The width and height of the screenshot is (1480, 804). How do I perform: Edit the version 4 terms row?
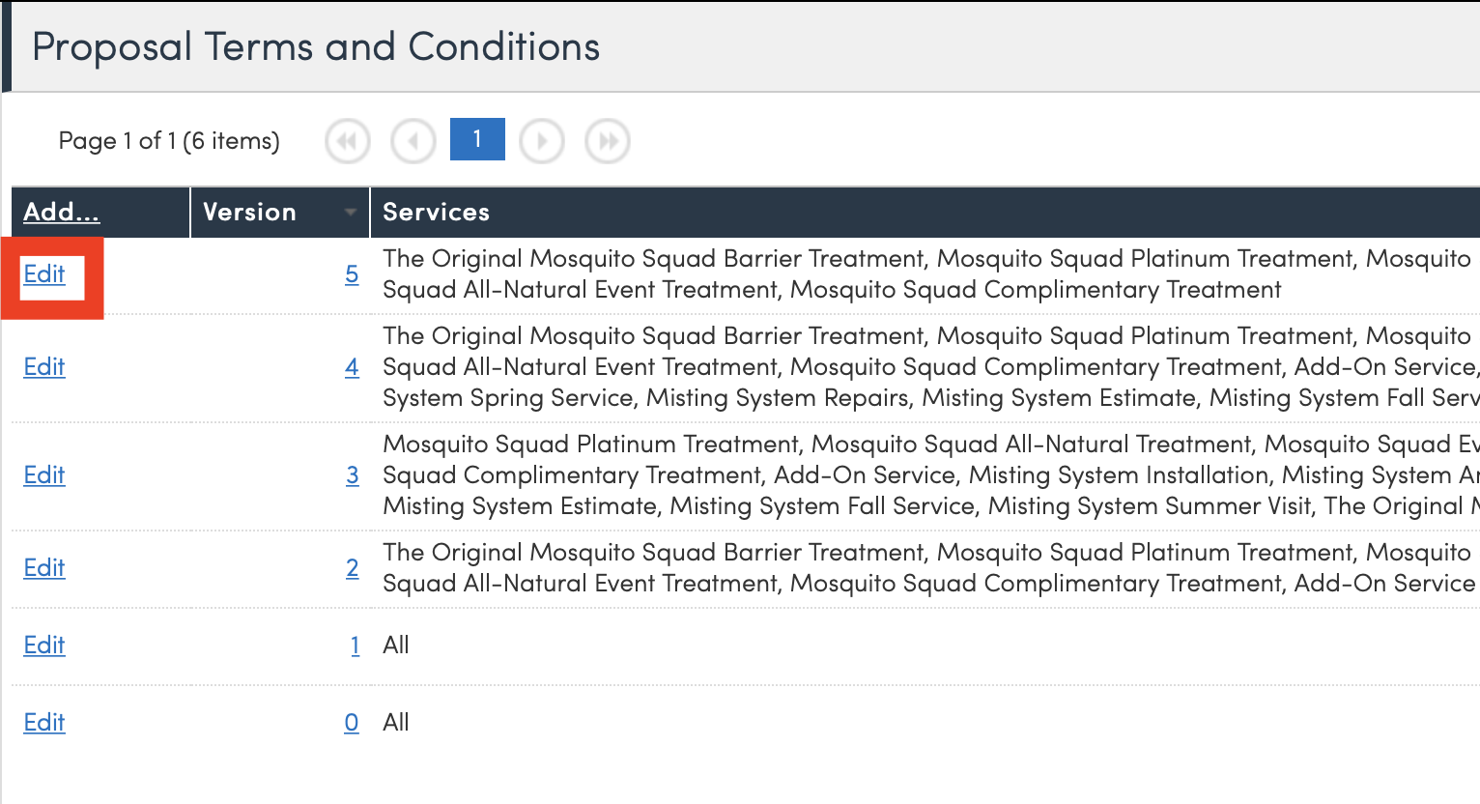pos(44,367)
